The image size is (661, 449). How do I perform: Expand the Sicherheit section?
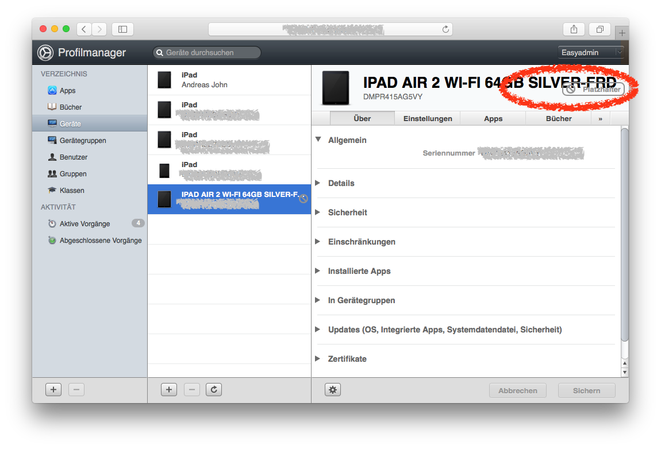coord(318,212)
